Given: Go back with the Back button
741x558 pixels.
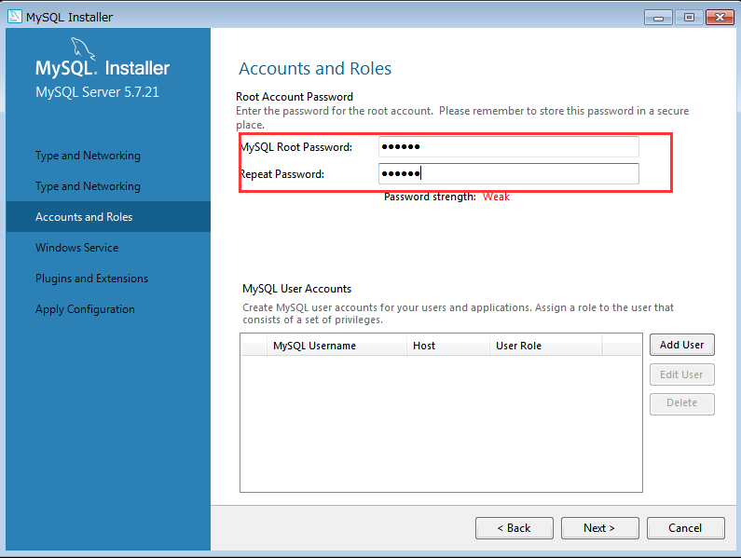Looking at the screenshot, I should tap(514, 528).
